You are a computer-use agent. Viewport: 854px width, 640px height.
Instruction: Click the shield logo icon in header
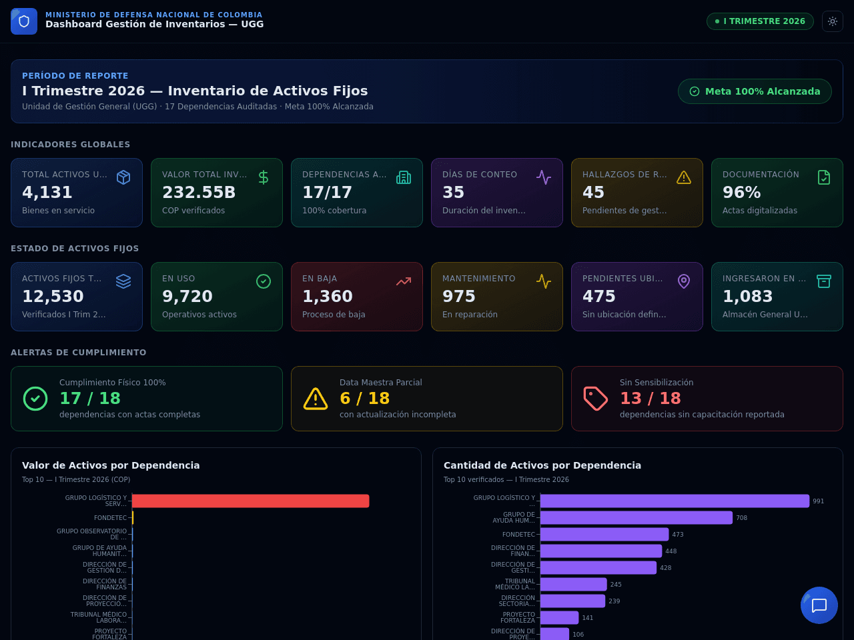click(x=24, y=21)
